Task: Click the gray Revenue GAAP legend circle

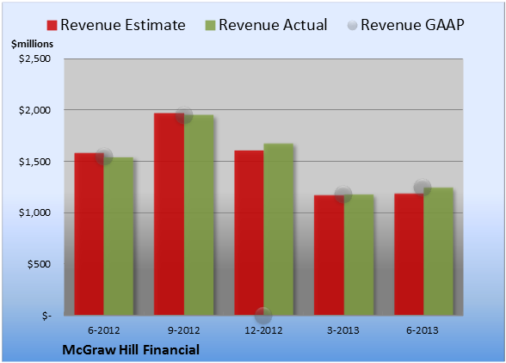Action: [x=353, y=26]
